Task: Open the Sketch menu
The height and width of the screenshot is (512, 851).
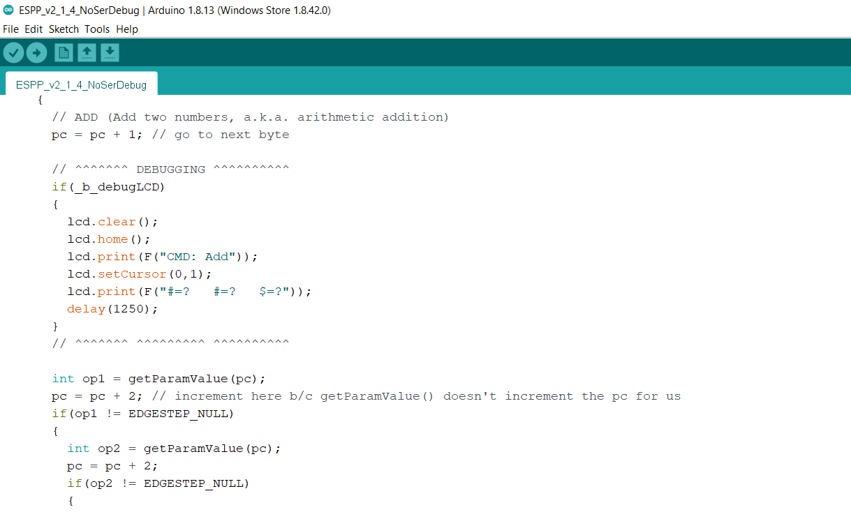Action: (x=64, y=29)
